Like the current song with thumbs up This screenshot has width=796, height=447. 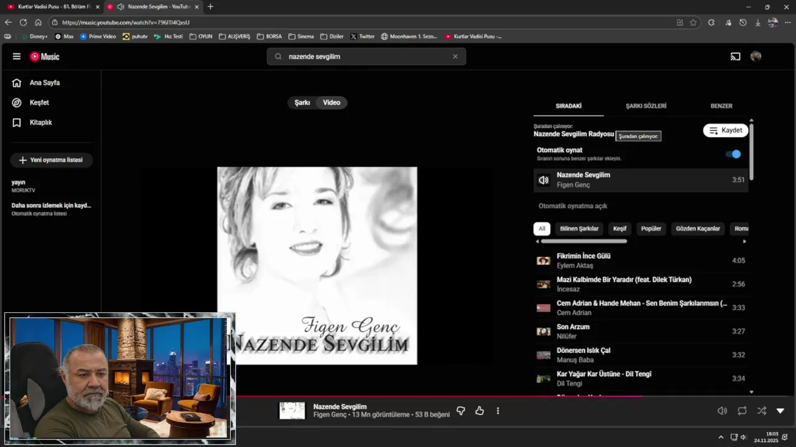(x=479, y=410)
